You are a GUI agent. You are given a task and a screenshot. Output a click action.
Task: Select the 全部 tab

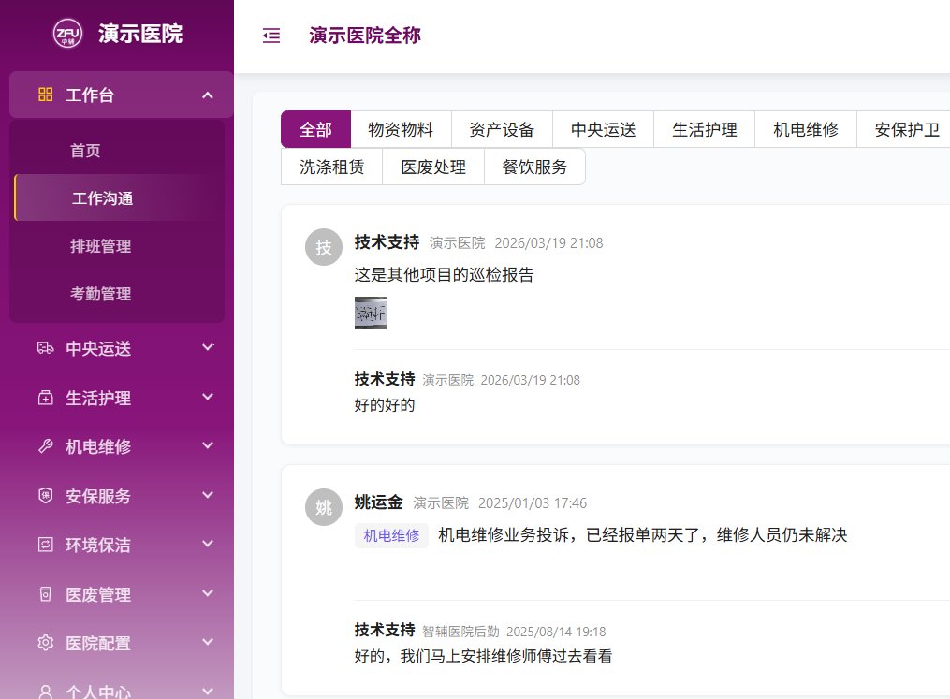click(x=315, y=129)
